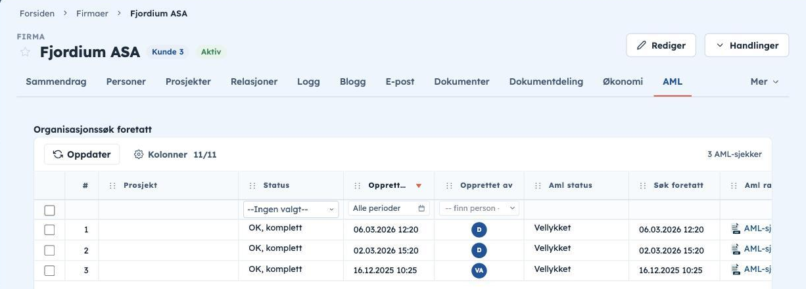
Task: Switch to the Økonomi tab
Action: [x=623, y=81]
